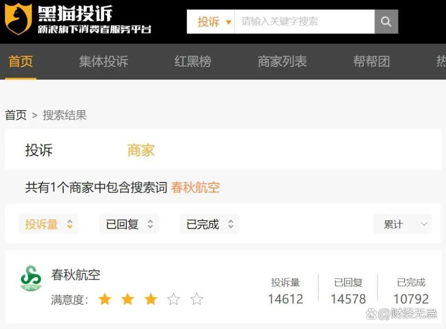The width and height of the screenshot is (446, 329).
Task: Click the fourth empty satisfaction star
Action: click(173, 299)
